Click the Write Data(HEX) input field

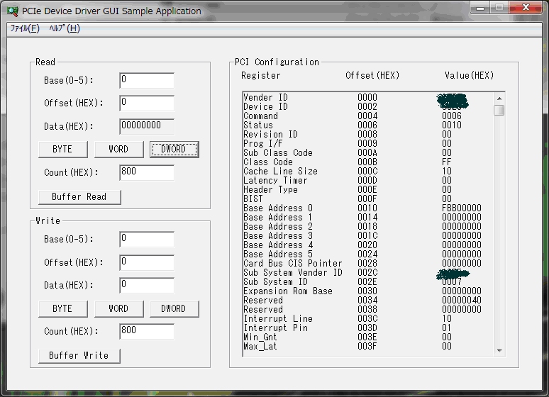click(147, 285)
